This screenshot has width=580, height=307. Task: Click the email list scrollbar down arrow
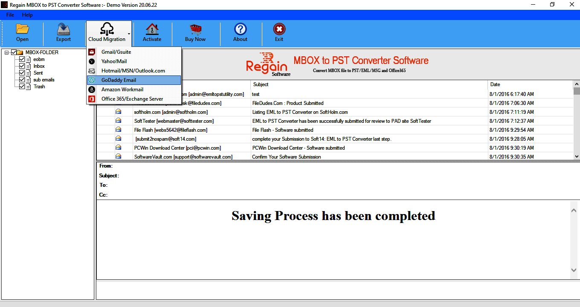click(577, 157)
